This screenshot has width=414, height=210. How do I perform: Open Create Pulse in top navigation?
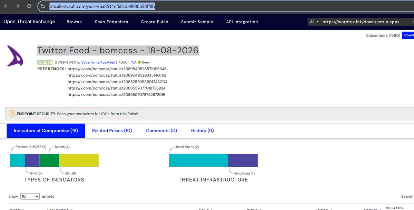click(x=155, y=22)
